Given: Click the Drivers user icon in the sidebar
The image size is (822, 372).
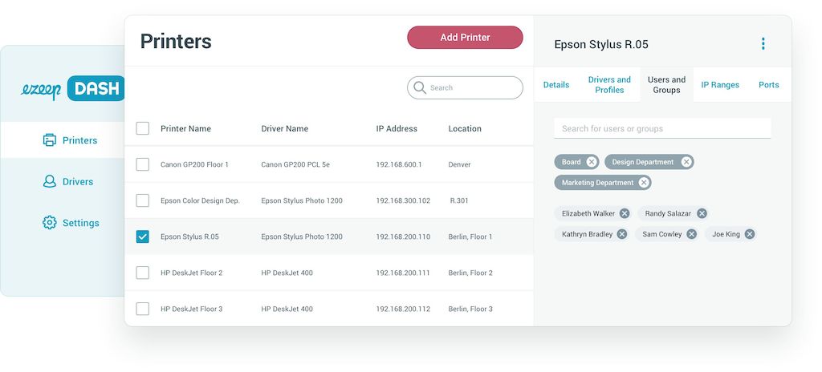Looking at the screenshot, I should pyautogui.click(x=49, y=181).
